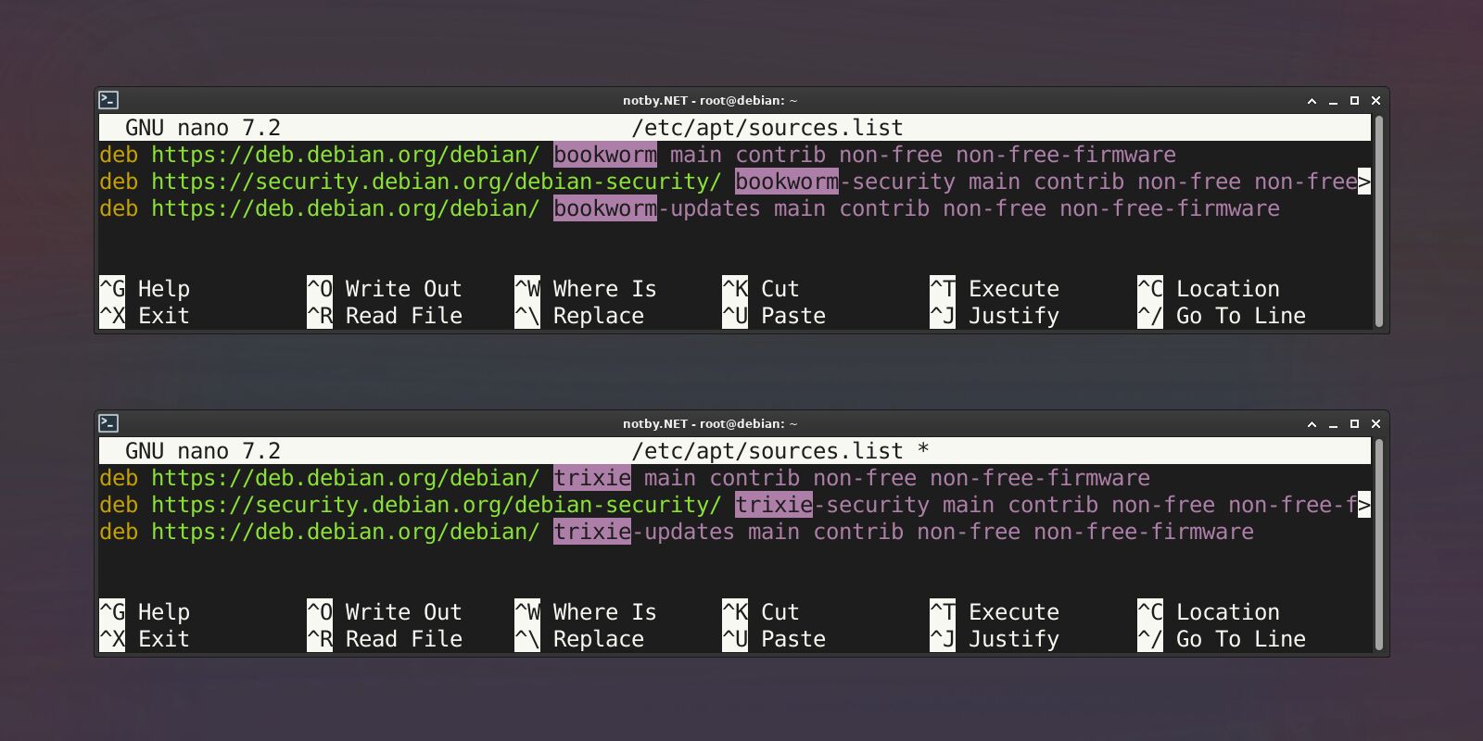Click ^G Help in the top nano
This screenshot has width=1483, height=741.
point(145,289)
